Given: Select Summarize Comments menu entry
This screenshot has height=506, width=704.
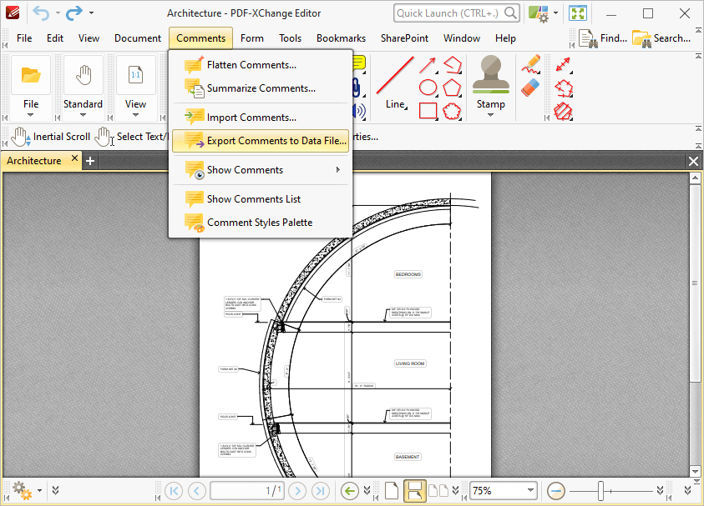Looking at the screenshot, I should click(261, 88).
